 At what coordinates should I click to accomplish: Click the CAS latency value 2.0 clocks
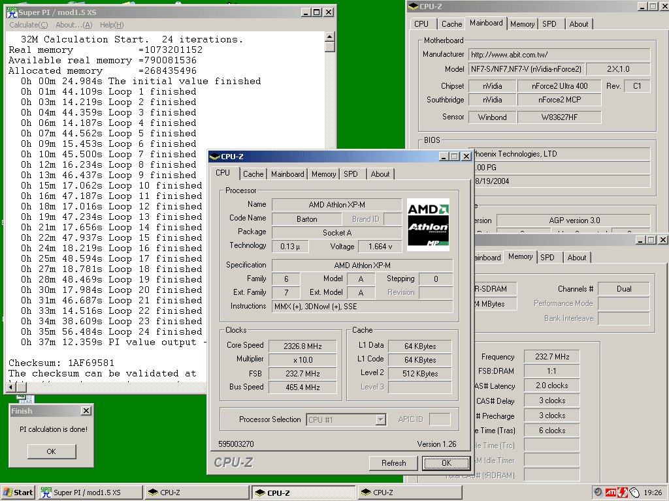551,386
